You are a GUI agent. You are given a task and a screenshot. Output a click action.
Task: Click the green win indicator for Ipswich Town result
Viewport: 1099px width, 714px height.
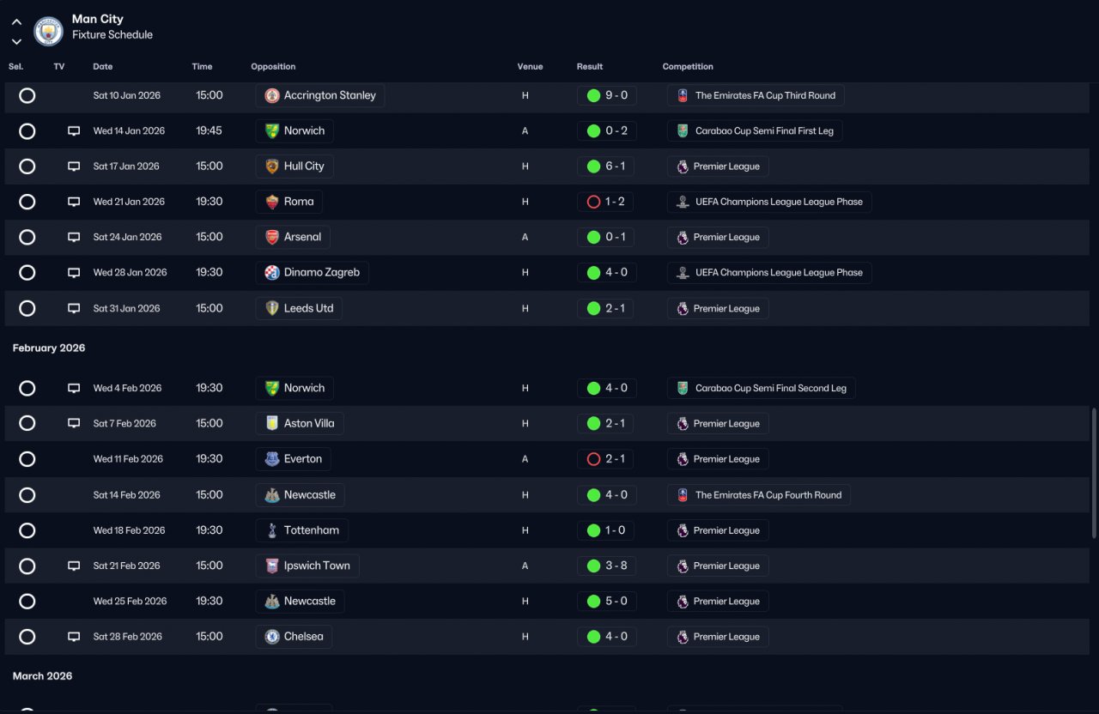click(x=593, y=566)
